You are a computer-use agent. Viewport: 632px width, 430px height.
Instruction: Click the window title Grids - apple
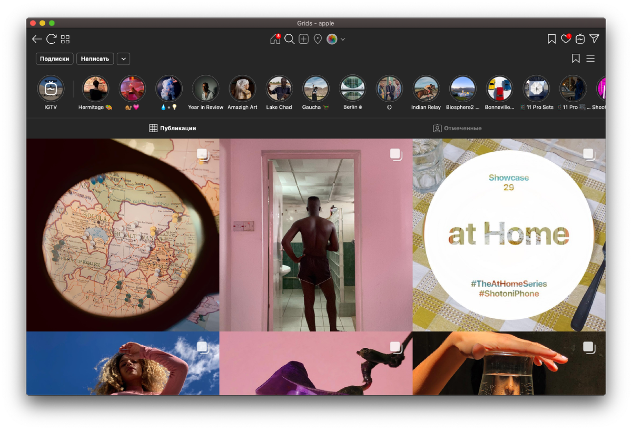pyautogui.click(x=315, y=23)
